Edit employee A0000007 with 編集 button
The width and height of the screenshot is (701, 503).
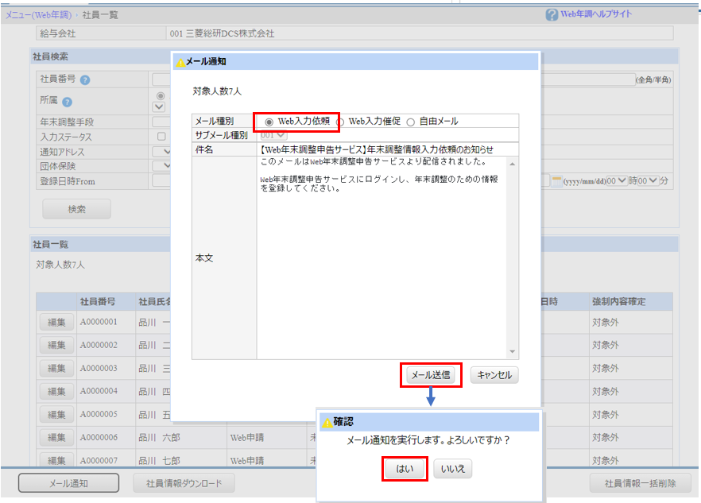[56, 460]
